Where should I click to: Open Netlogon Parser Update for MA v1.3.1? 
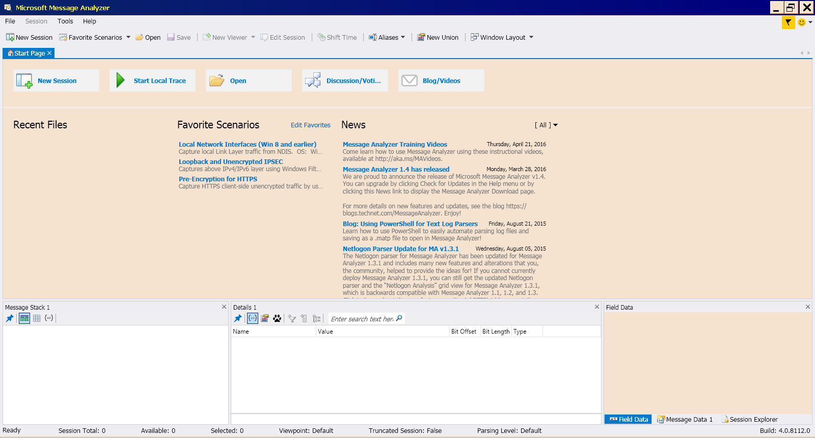tap(400, 249)
